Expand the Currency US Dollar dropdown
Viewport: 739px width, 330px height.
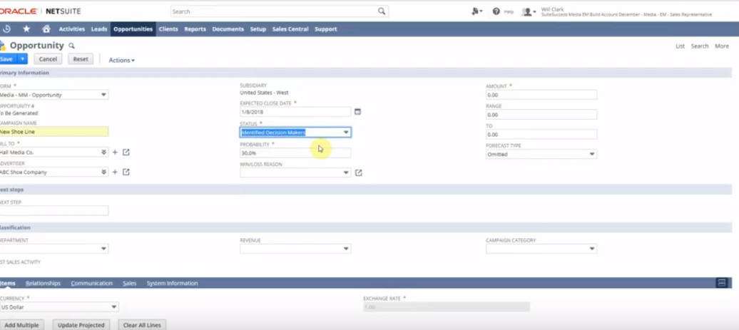coord(113,307)
